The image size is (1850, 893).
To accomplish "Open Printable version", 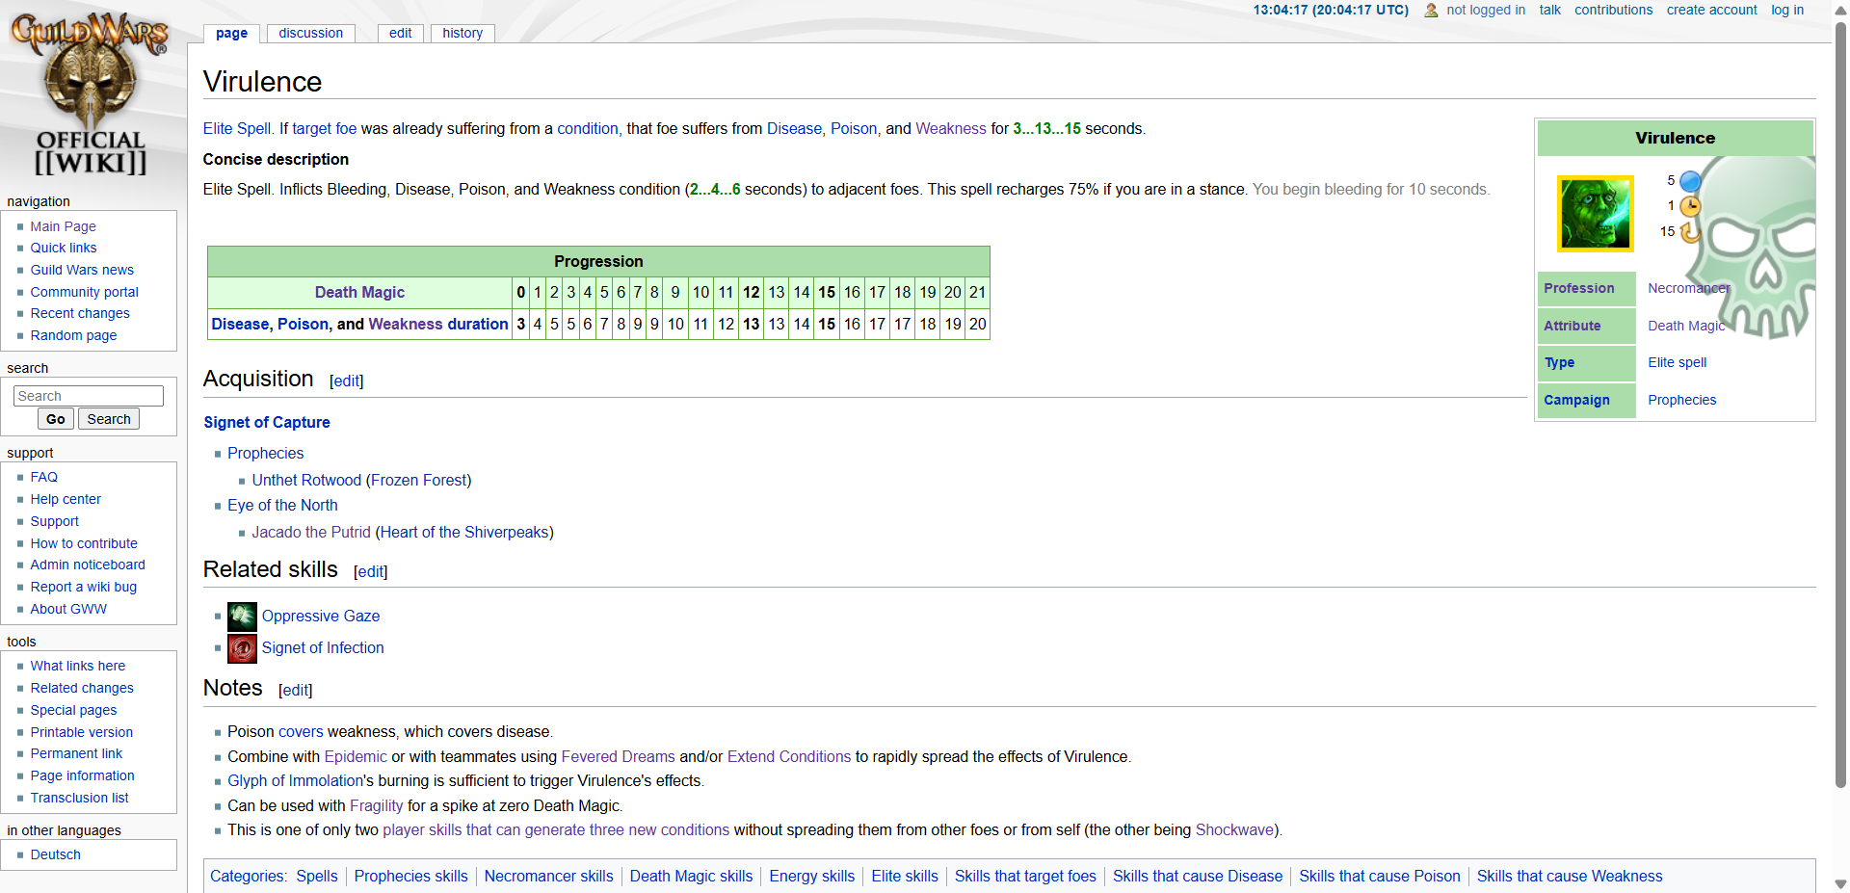I will click(82, 732).
